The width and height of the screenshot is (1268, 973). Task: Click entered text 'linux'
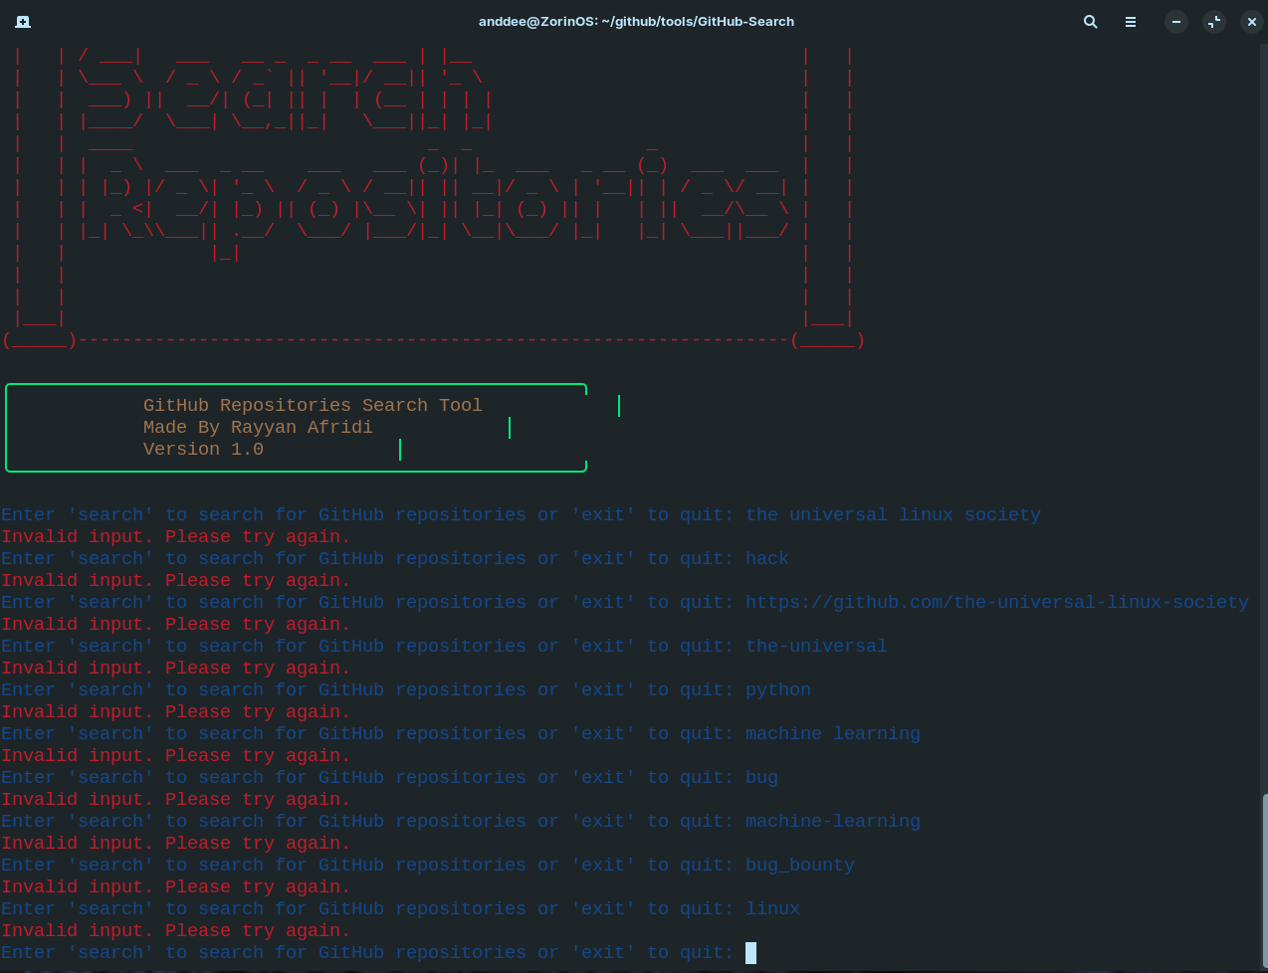point(772,908)
